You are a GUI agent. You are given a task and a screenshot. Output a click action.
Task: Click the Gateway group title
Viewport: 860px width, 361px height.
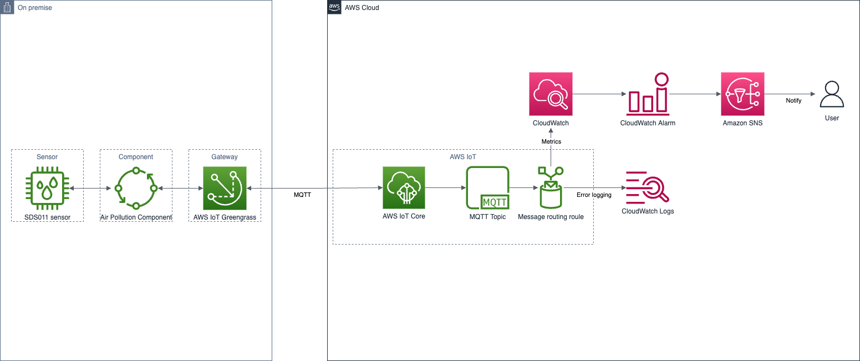coord(225,157)
